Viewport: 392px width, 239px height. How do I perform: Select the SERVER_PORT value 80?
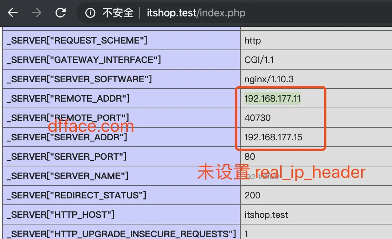tap(250, 156)
